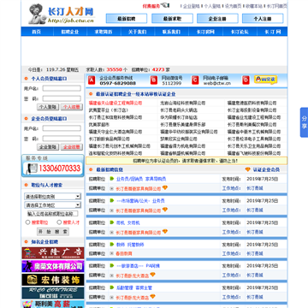Click the large blue 个人注册 header button
Viewport: 308px width, 308px height.
tap(263, 19)
